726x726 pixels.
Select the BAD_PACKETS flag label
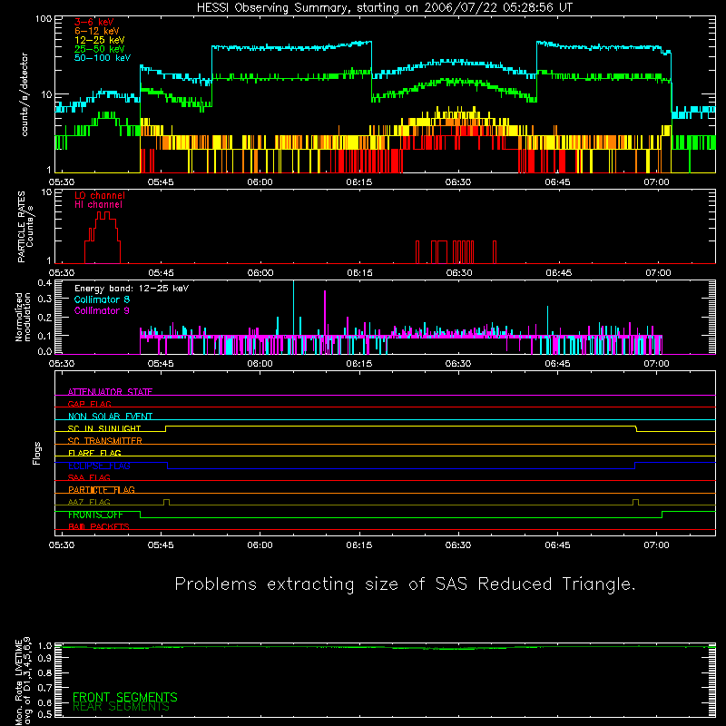click(99, 526)
